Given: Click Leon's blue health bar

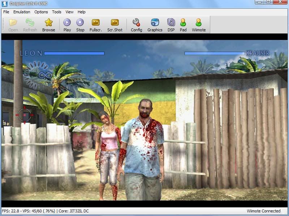Looking at the screenshot, I should 74,53.
